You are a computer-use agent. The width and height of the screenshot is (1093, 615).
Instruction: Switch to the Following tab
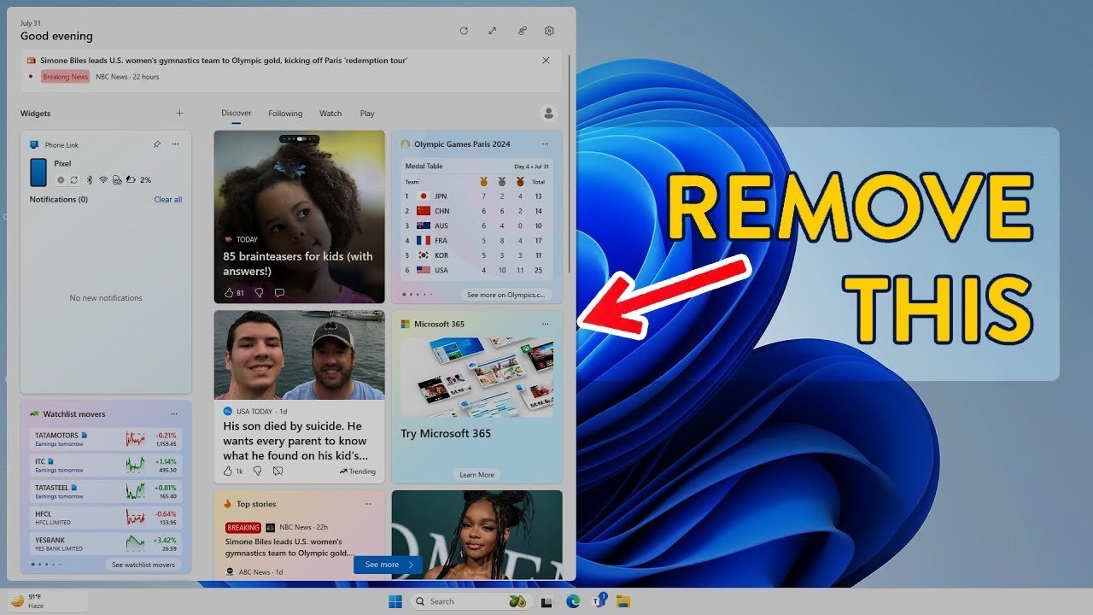[285, 113]
